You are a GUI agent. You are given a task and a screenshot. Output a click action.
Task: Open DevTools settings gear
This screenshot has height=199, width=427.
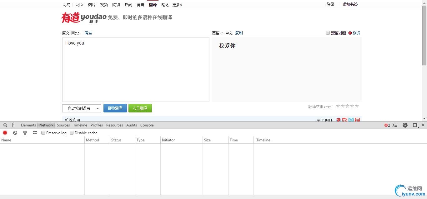(x=405, y=125)
